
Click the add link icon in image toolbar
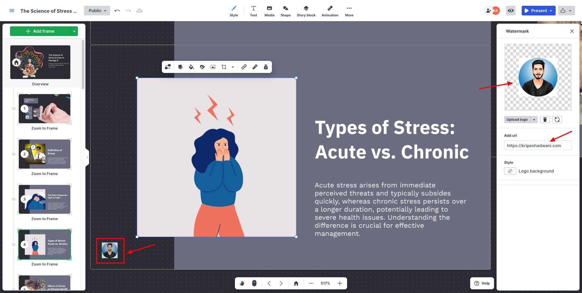coord(244,67)
